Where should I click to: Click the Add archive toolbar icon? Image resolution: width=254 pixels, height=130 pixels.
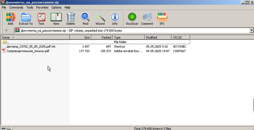click(10, 19)
